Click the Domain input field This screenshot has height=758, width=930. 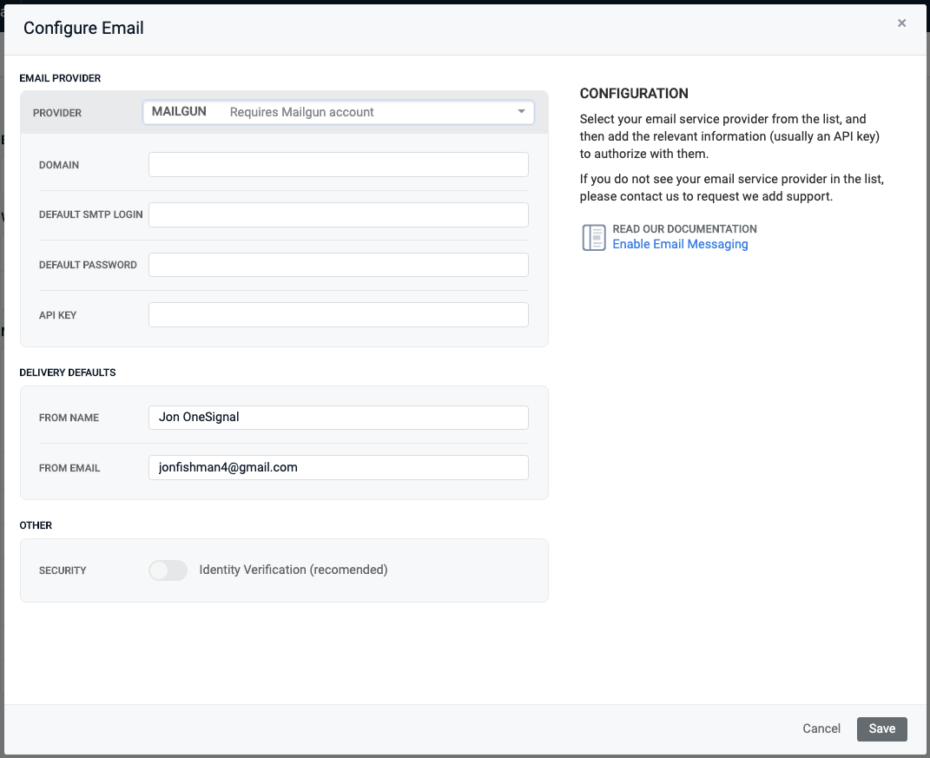pos(338,165)
